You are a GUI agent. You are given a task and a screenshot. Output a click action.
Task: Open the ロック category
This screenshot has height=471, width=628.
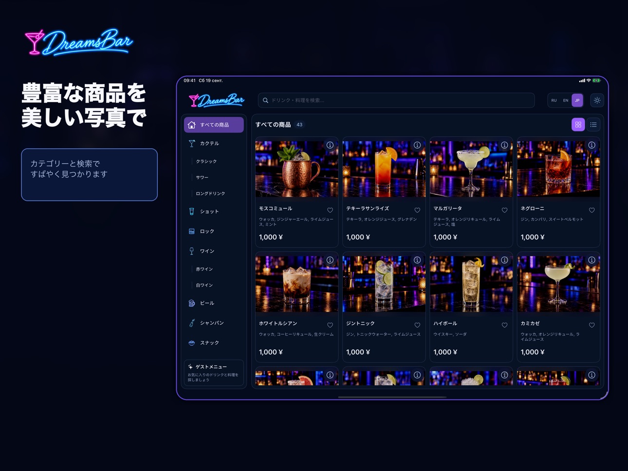(214, 232)
